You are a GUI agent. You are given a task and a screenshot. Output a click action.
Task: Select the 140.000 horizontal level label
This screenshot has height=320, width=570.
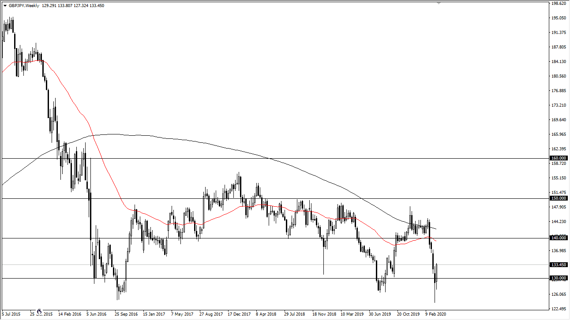[558, 238]
